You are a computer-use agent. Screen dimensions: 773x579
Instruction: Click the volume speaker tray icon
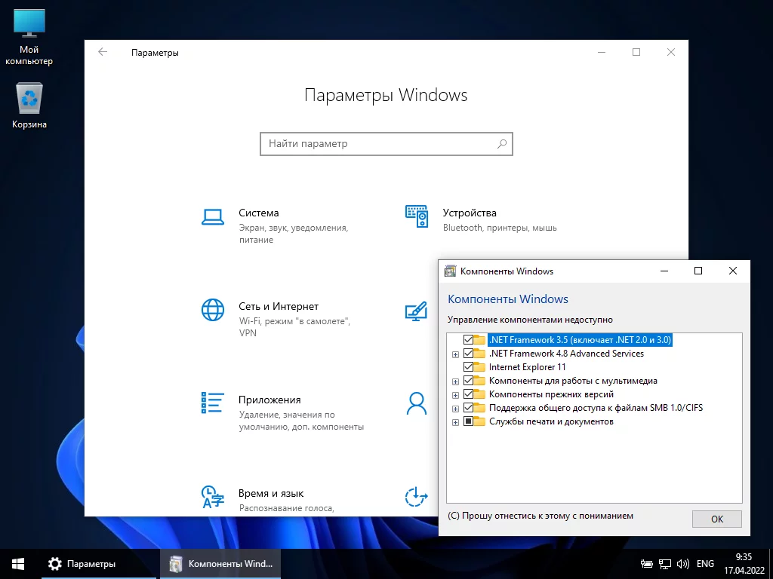[682, 564]
